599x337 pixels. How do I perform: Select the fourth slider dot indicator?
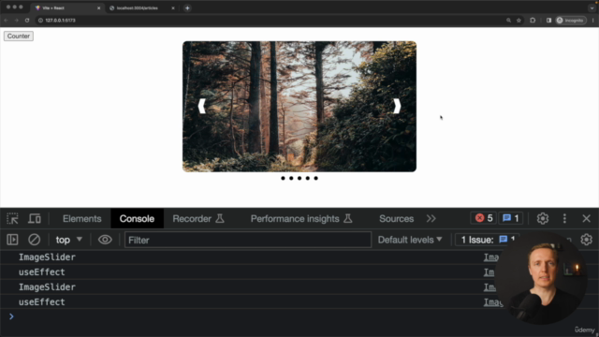tap(308, 178)
